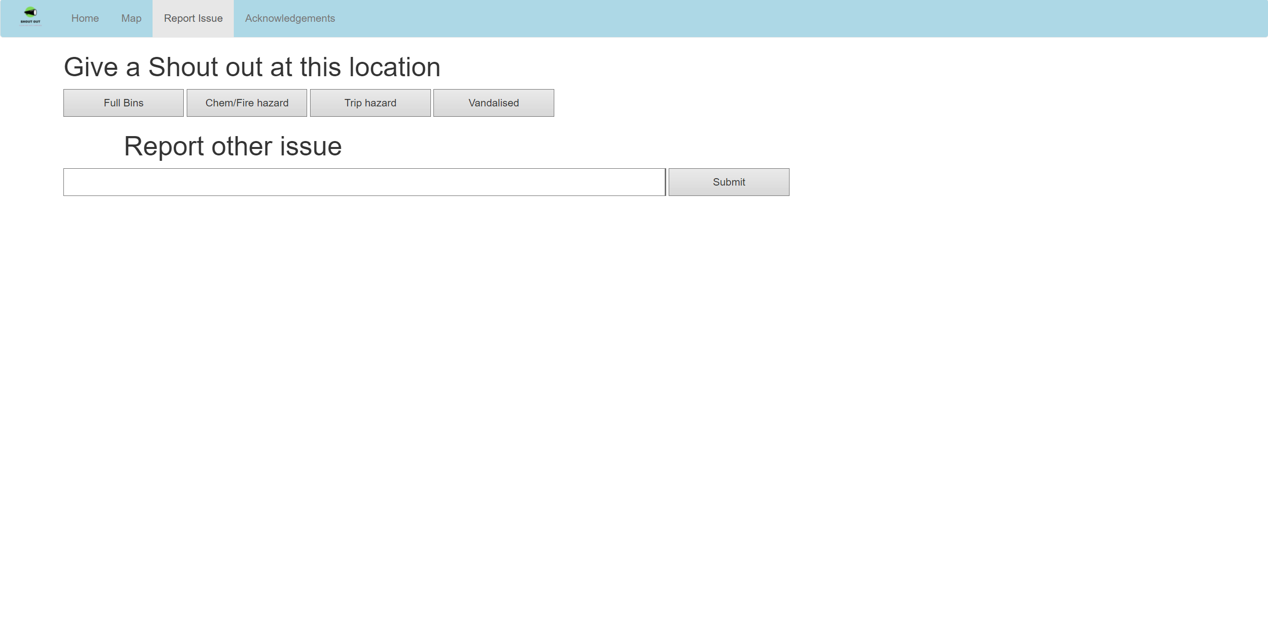Flag a vandalism issue with Vandalised
The image size is (1268, 628).
(493, 103)
